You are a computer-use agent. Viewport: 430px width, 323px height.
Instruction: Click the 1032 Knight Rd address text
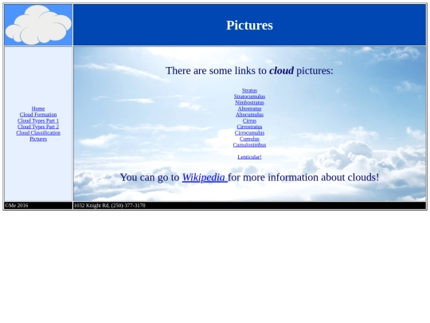[x=109, y=206]
